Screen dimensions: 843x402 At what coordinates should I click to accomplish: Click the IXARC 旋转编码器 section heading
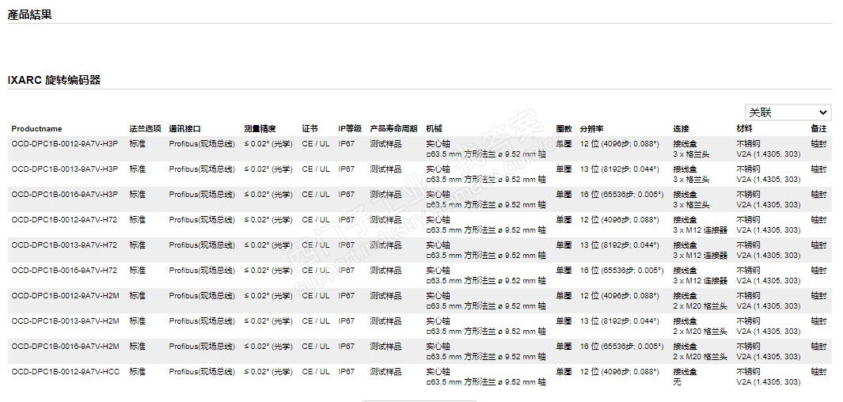pyautogui.click(x=54, y=80)
